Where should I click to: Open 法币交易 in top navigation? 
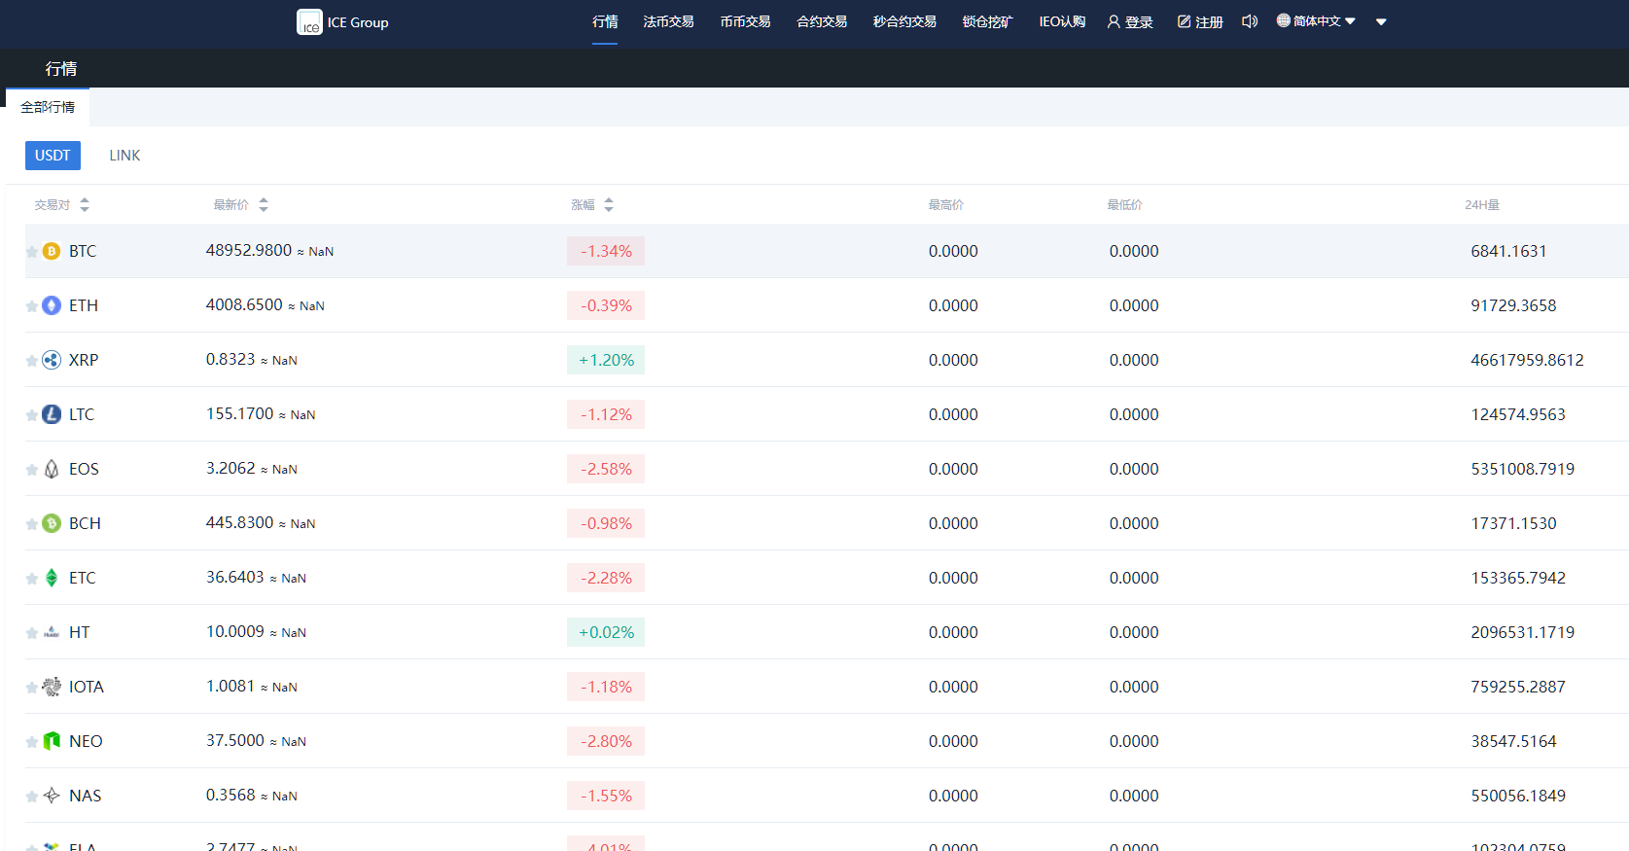(668, 21)
